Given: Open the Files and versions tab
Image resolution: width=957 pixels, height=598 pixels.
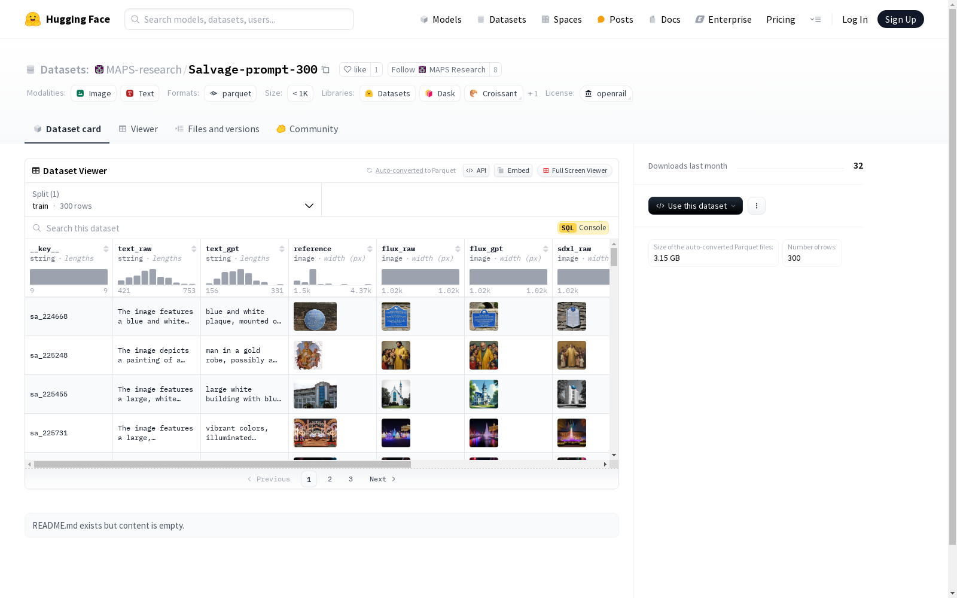Looking at the screenshot, I should [217, 129].
